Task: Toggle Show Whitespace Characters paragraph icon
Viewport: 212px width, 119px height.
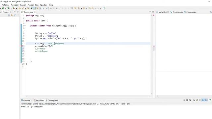Action: point(43,8)
